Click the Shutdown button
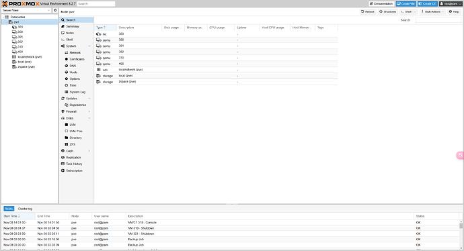 tap(387, 11)
